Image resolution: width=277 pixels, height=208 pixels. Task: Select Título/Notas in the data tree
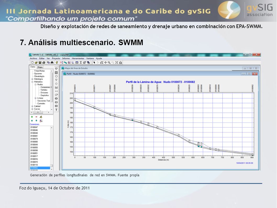coord(39,71)
